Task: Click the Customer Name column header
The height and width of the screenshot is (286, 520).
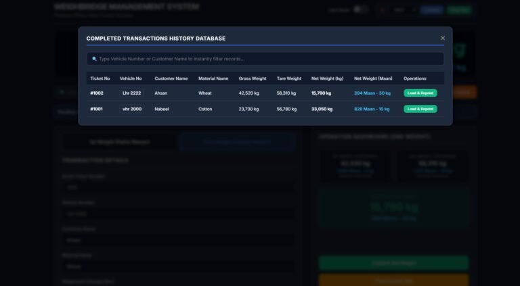Action: [x=171, y=78]
